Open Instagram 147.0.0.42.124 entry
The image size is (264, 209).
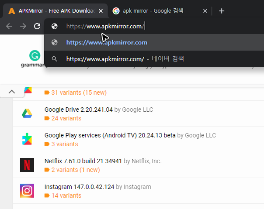[x=79, y=187]
